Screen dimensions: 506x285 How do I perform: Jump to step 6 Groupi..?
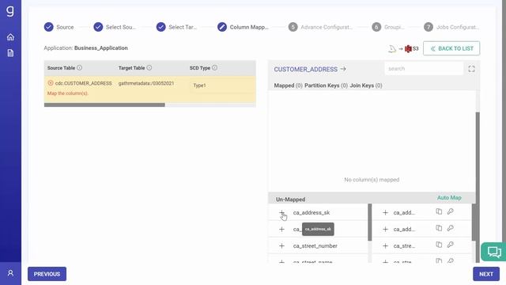click(x=387, y=27)
